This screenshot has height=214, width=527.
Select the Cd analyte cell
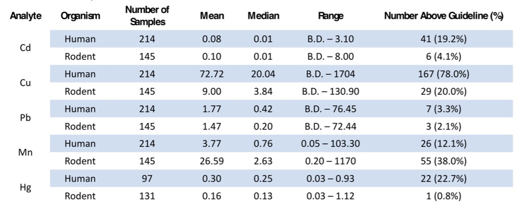click(x=25, y=48)
